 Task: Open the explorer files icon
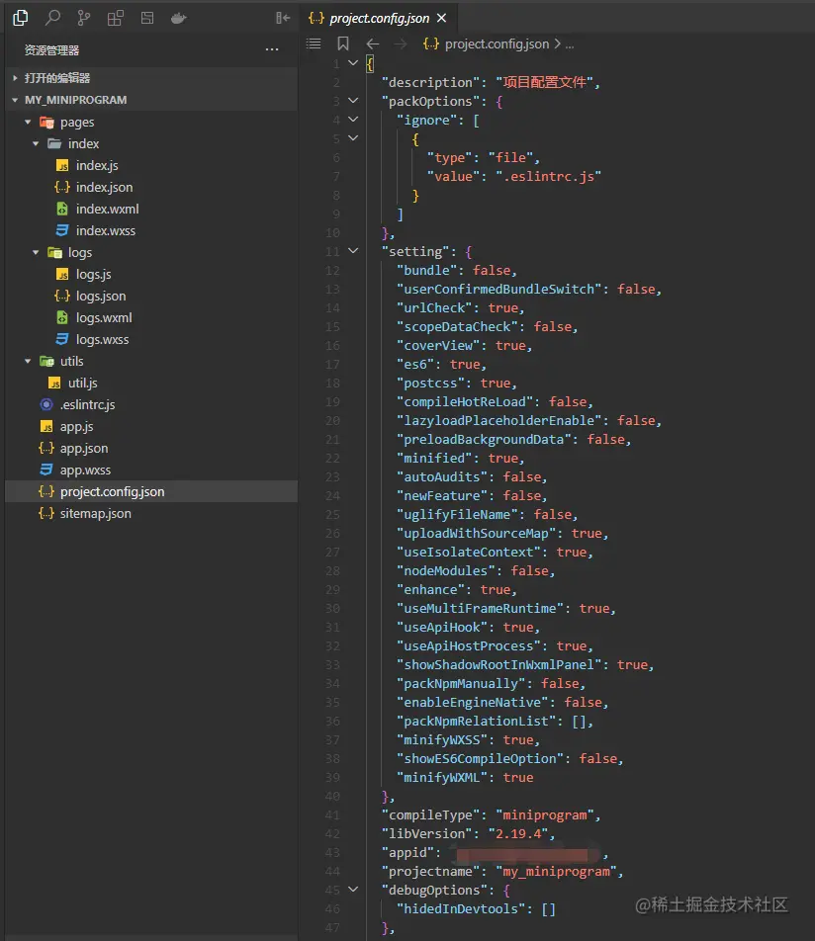pyautogui.click(x=20, y=18)
